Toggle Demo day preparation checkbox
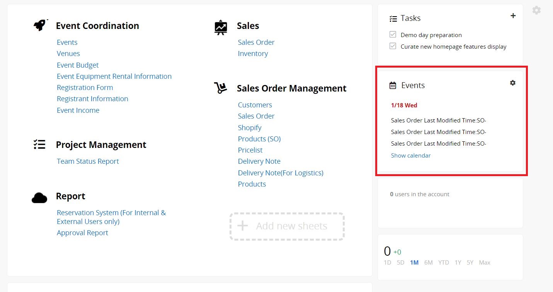The image size is (553, 292). click(x=393, y=35)
